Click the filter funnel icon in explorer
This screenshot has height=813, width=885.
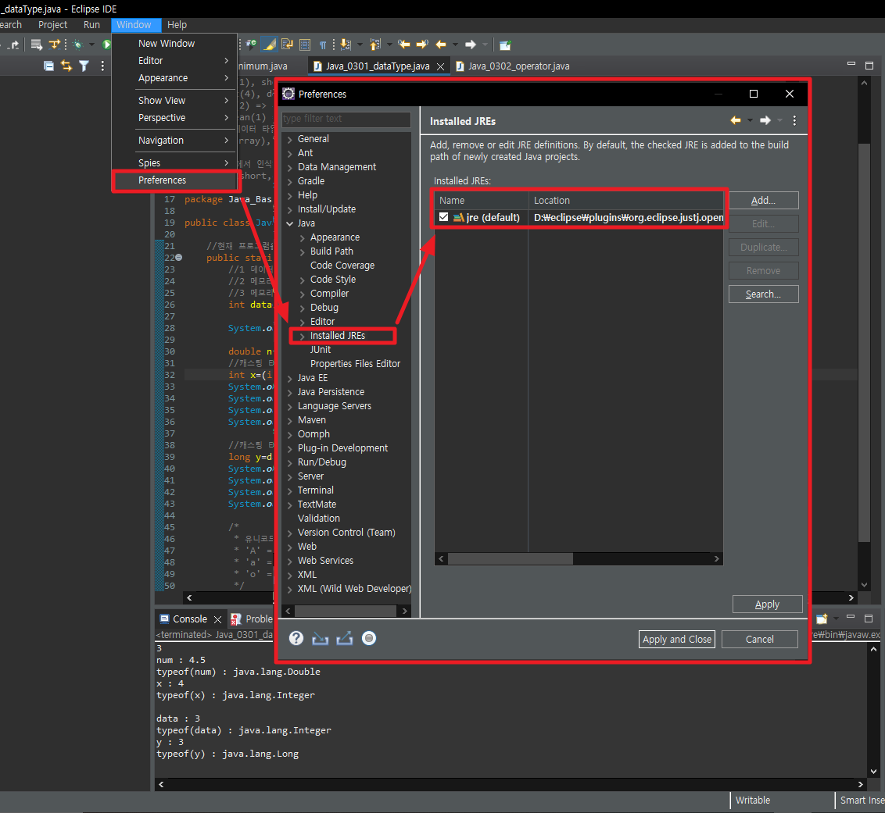pos(84,66)
